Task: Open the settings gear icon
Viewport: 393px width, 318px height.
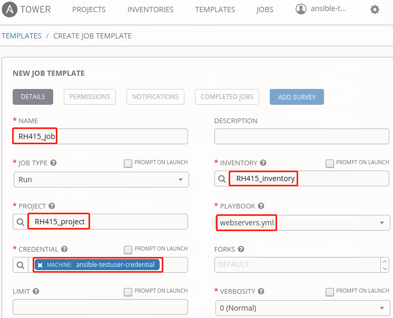Action: coord(375,9)
